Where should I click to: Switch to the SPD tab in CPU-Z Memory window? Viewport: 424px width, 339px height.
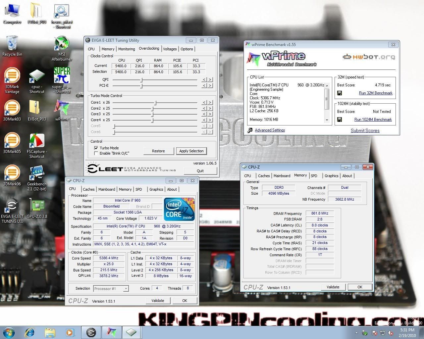coord(314,176)
